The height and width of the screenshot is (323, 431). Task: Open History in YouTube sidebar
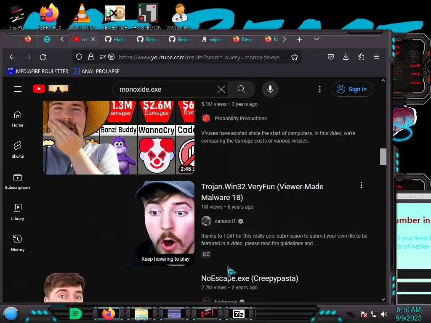point(18,243)
